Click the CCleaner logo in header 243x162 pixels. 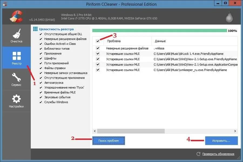click(x=16, y=16)
